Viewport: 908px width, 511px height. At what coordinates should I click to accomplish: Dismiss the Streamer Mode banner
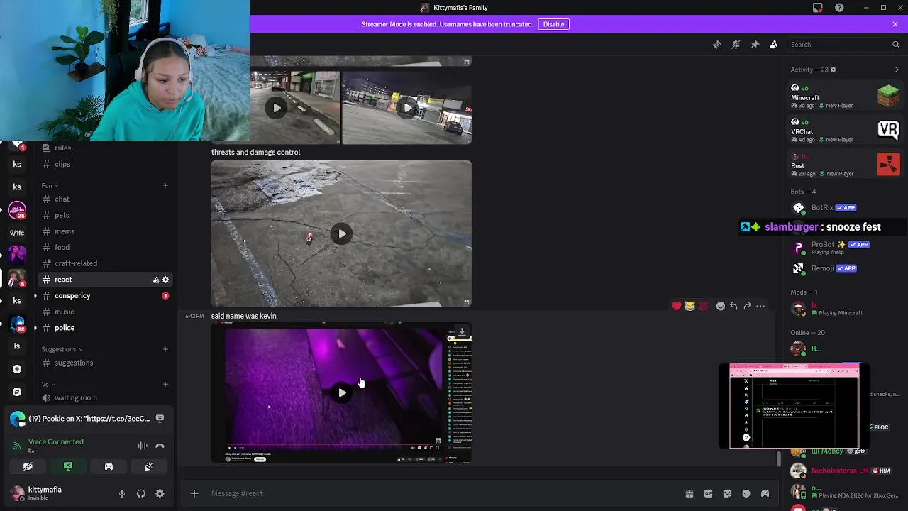895,24
